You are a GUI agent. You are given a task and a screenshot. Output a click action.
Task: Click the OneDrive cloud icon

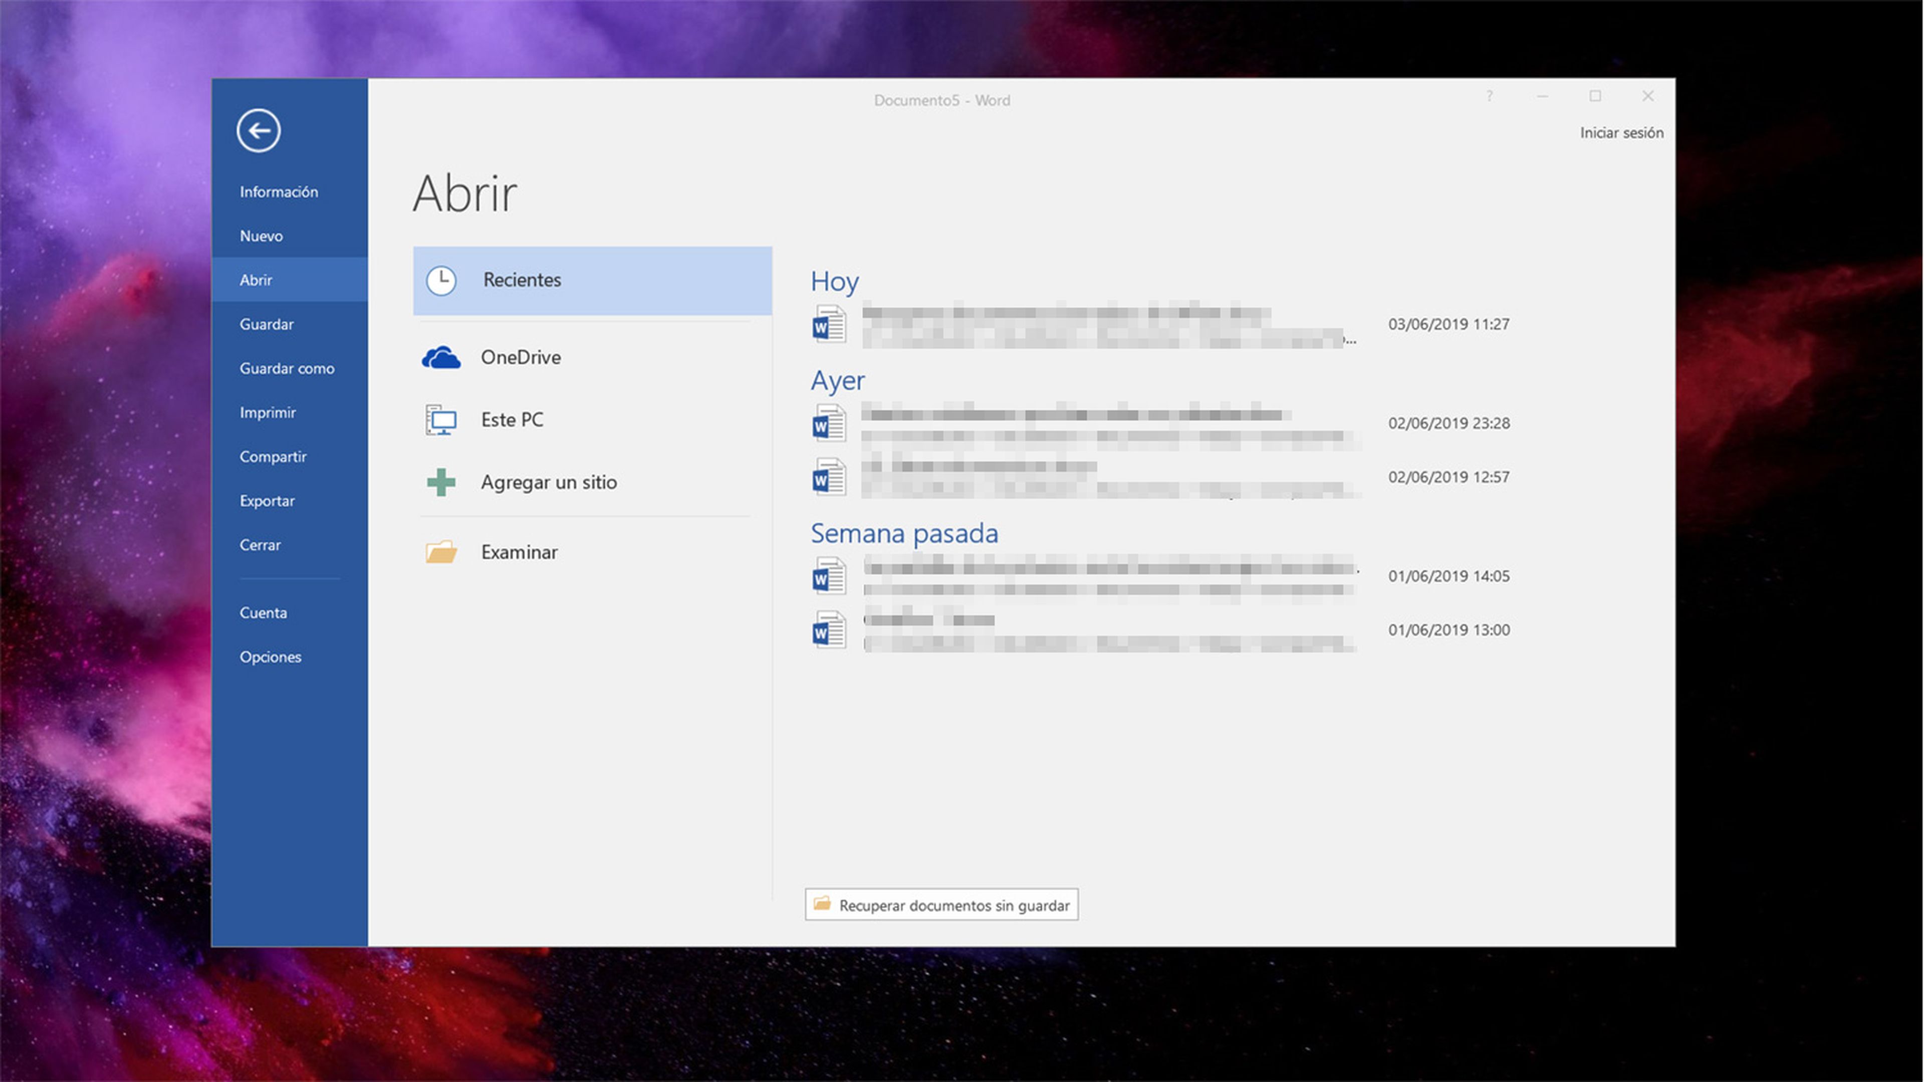click(441, 358)
